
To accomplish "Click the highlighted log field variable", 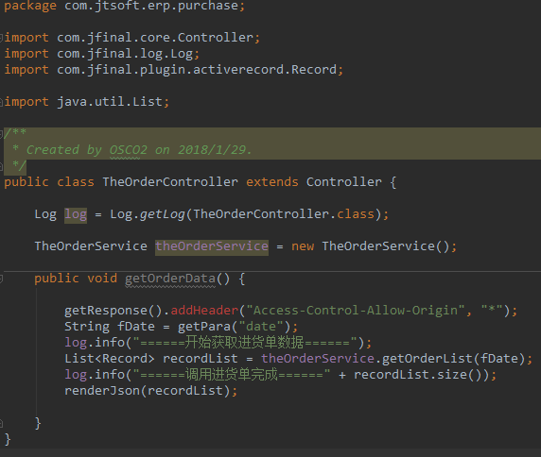I will tap(76, 214).
